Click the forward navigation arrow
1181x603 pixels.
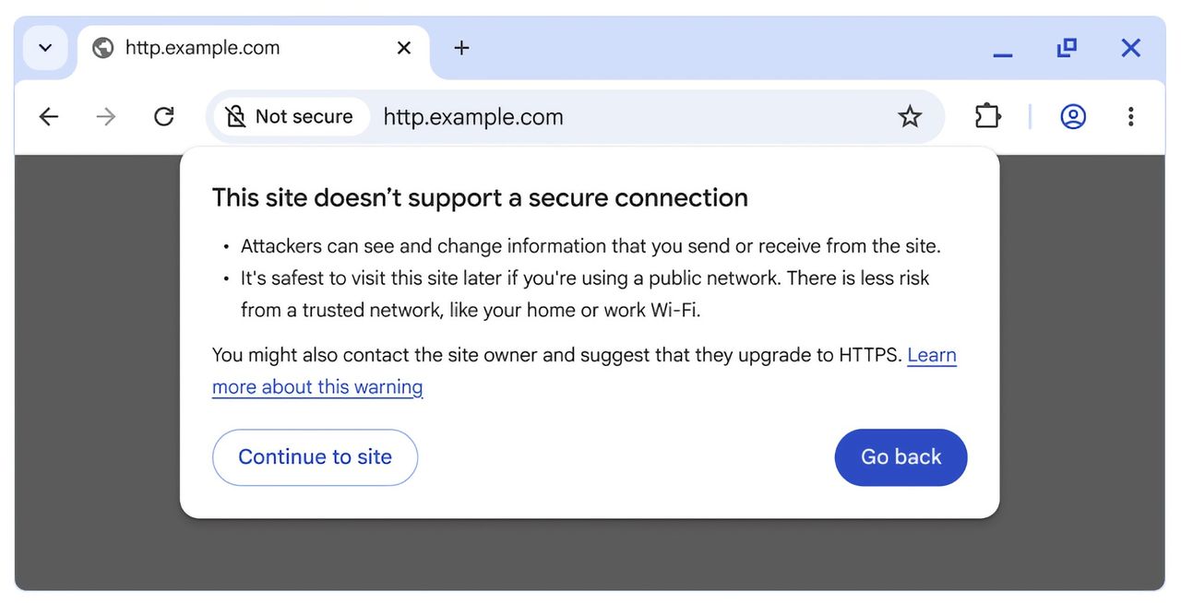click(105, 116)
